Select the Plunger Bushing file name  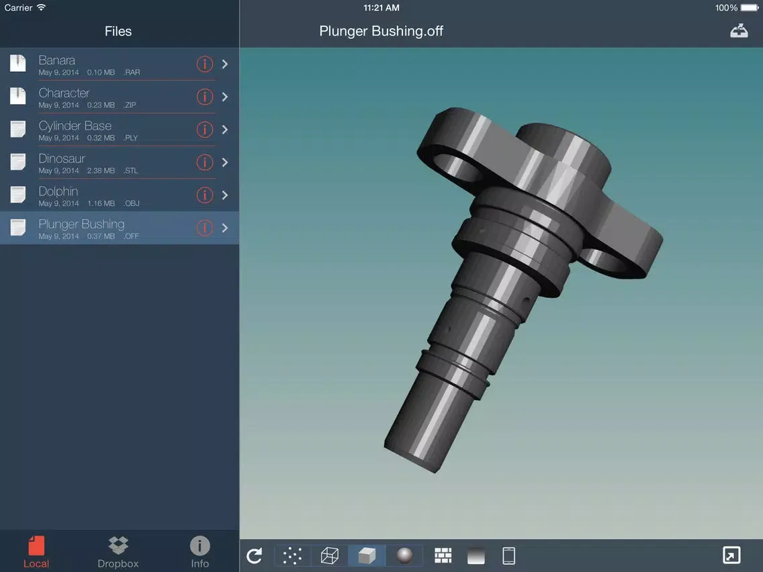[81, 224]
